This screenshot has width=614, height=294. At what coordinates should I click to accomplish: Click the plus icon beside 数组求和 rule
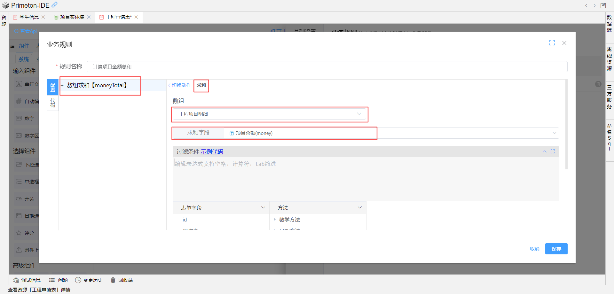pyautogui.click(x=62, y=85)
